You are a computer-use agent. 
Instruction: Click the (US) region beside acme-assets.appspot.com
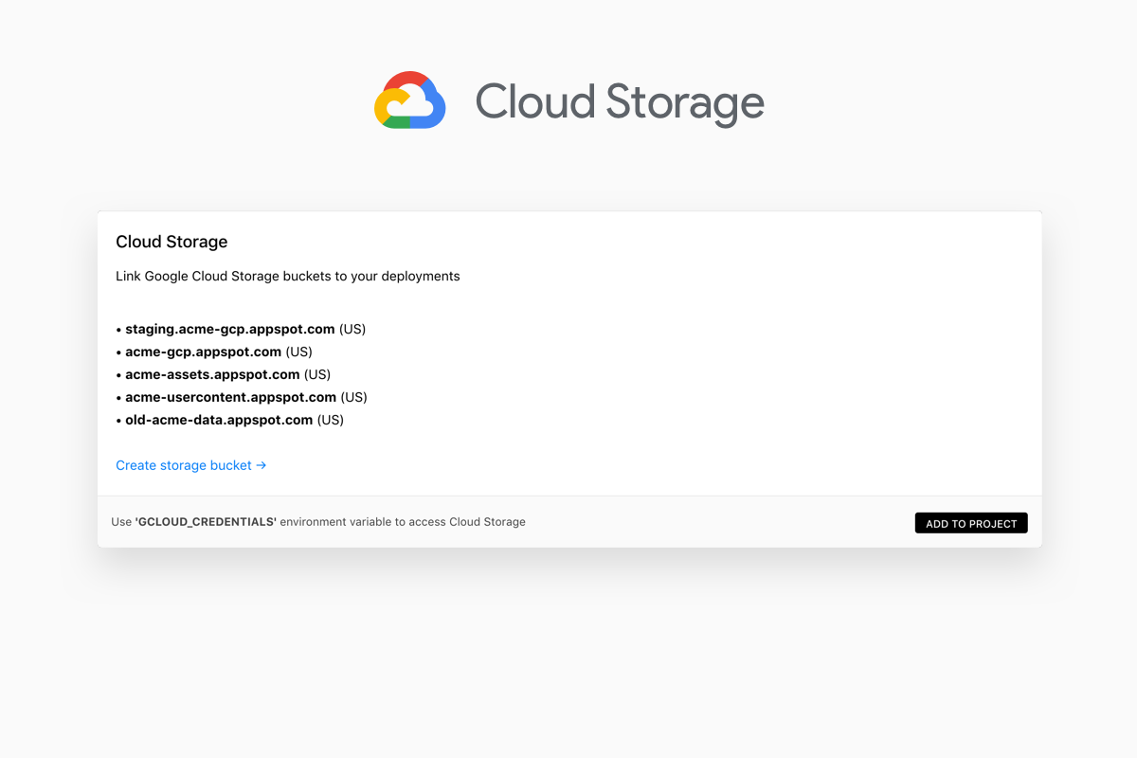[317, 374]
